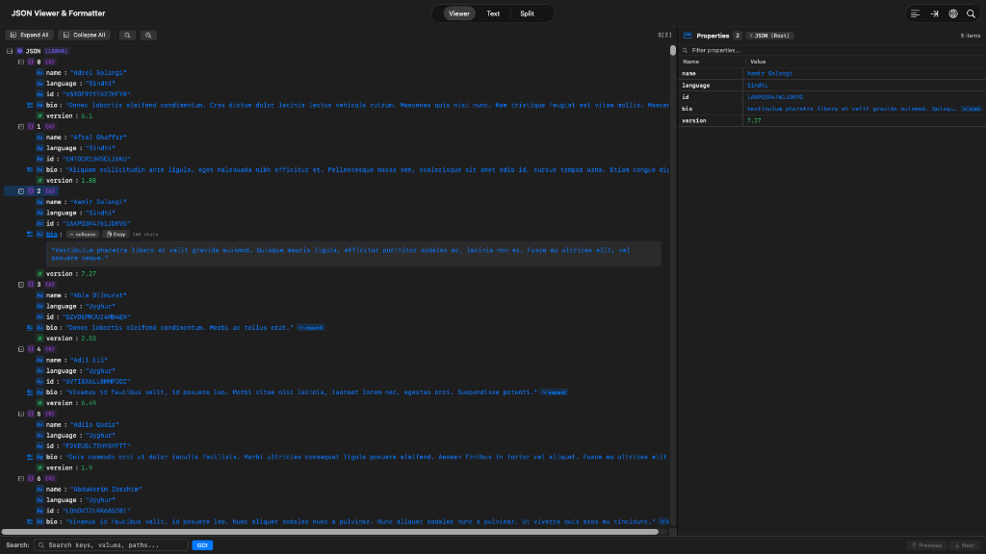Click the long-text marker icon on node 5 bio
The image size is (986, 554).
click(30, 457)
